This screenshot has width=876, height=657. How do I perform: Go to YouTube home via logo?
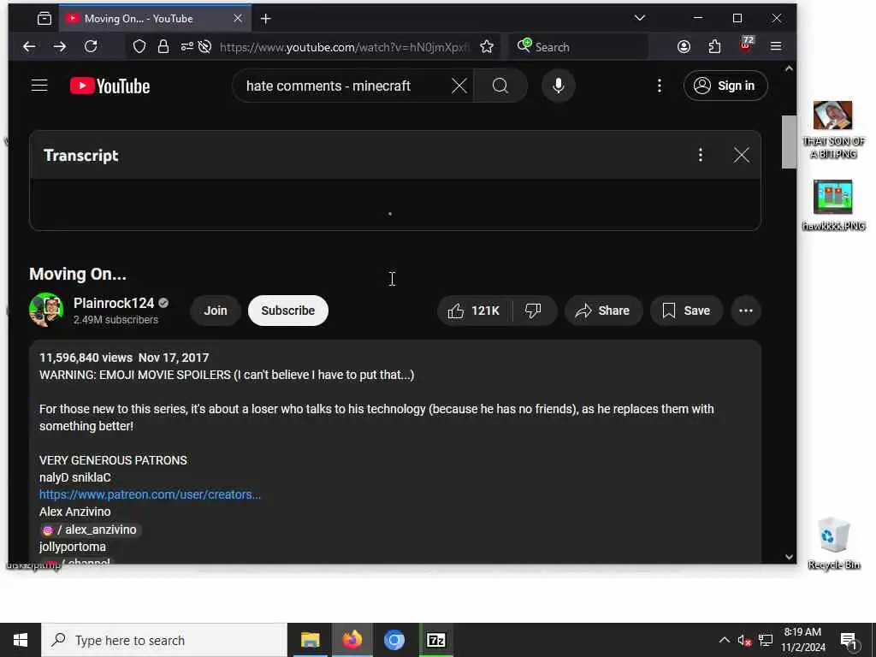[110, 86]
